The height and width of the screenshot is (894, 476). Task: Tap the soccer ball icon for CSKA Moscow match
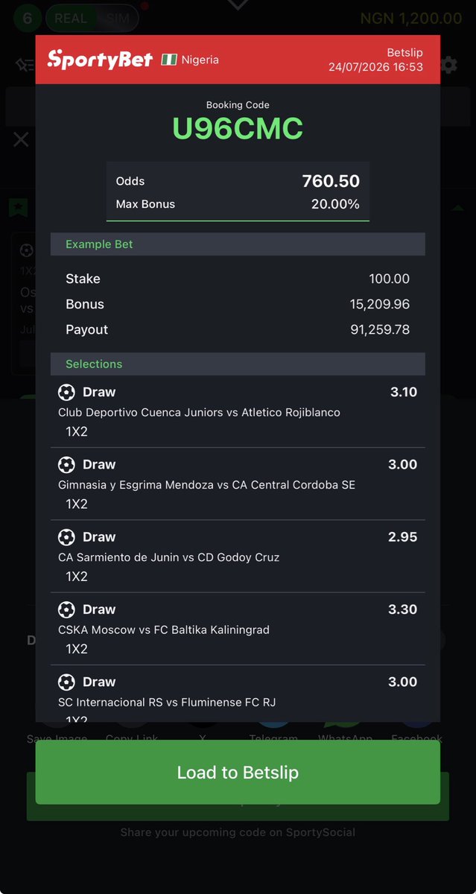66,609
